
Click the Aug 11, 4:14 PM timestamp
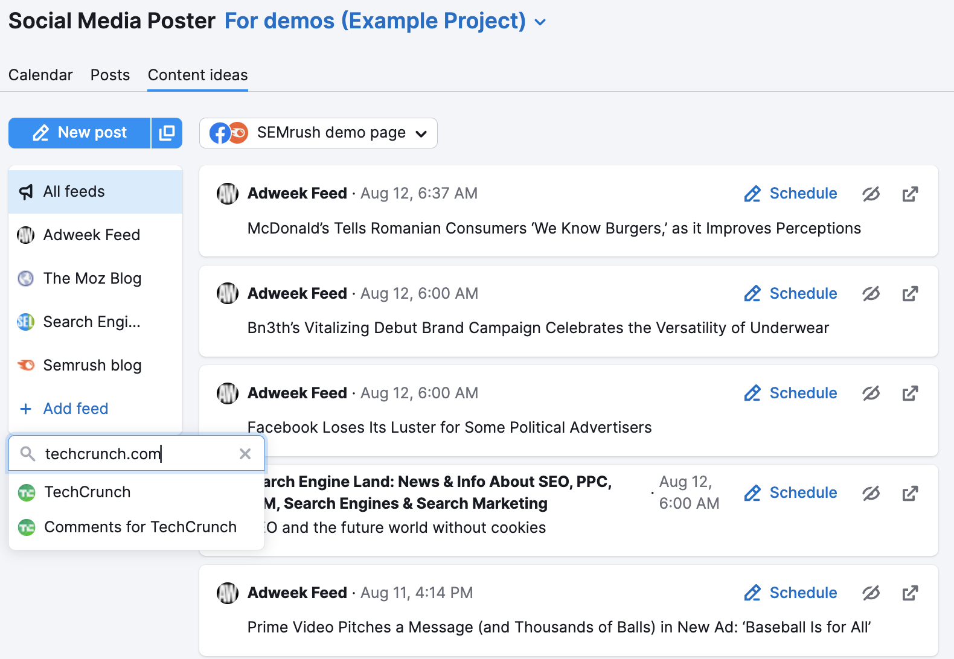417,593
